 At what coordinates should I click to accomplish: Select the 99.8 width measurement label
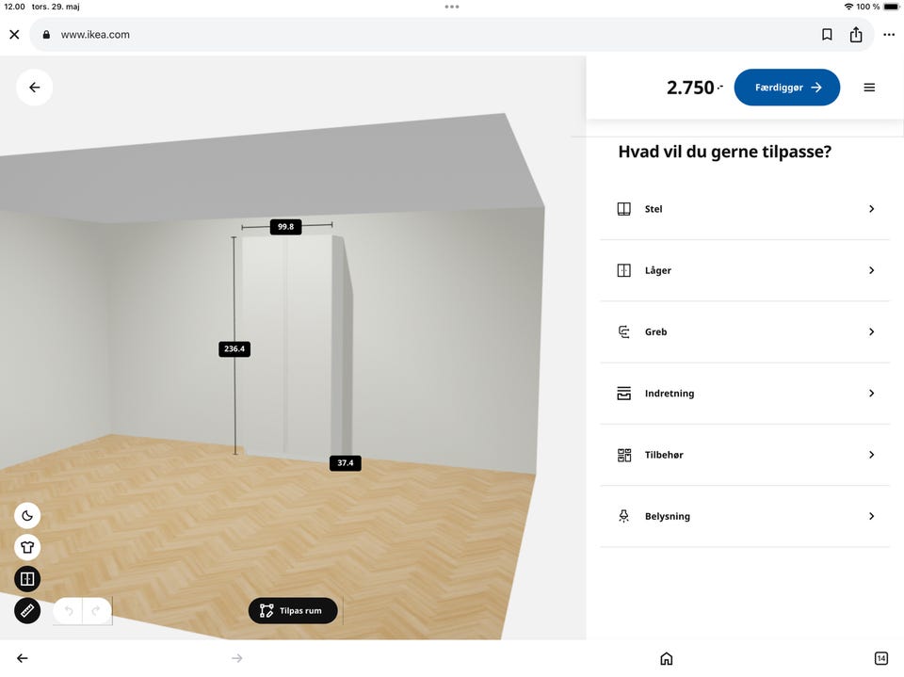pyautogui.click(x=286, y=227)
